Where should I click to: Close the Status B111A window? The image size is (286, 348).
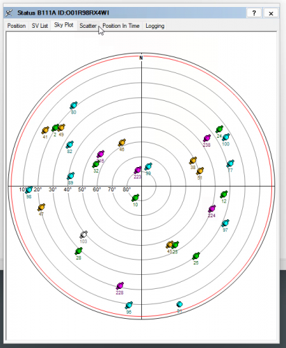tap(271, 13)
